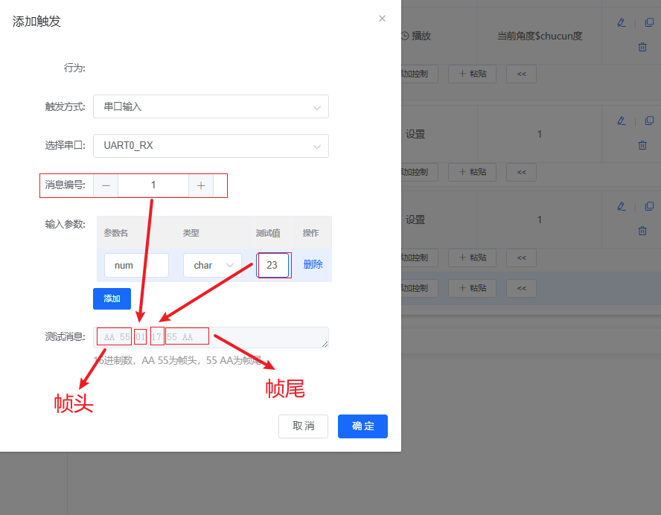Viewport: 661px width, 515px height.
Task: Edit the upper 设置 row with its pencil icon
Action: click(622, 121)
